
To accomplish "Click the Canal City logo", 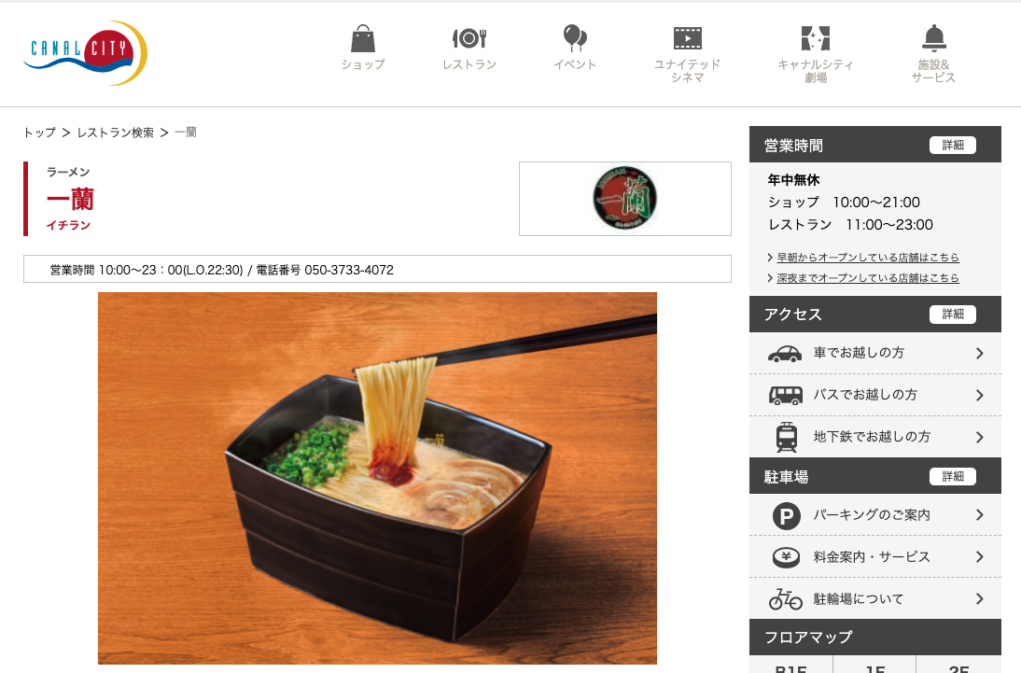I will [x=85, y=53].
